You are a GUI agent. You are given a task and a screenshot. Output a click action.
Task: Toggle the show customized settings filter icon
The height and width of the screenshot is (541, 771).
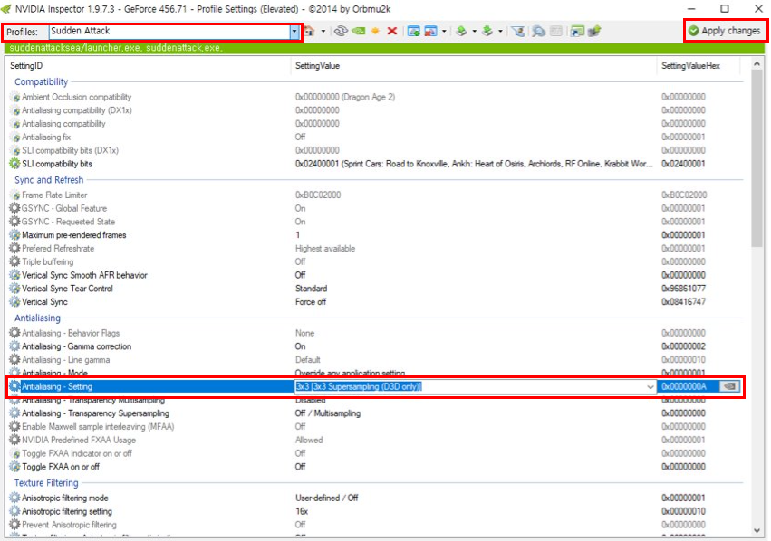coord(518,31)
